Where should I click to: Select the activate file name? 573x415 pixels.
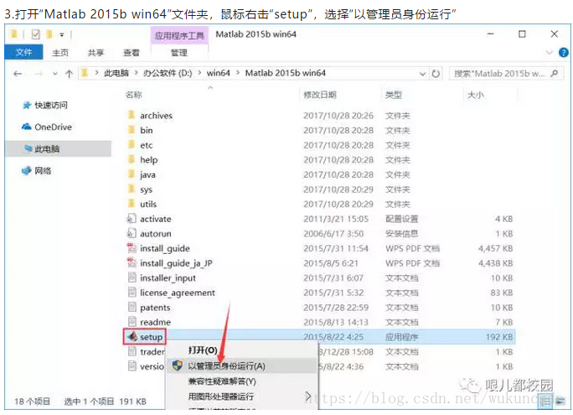[156, 219]
